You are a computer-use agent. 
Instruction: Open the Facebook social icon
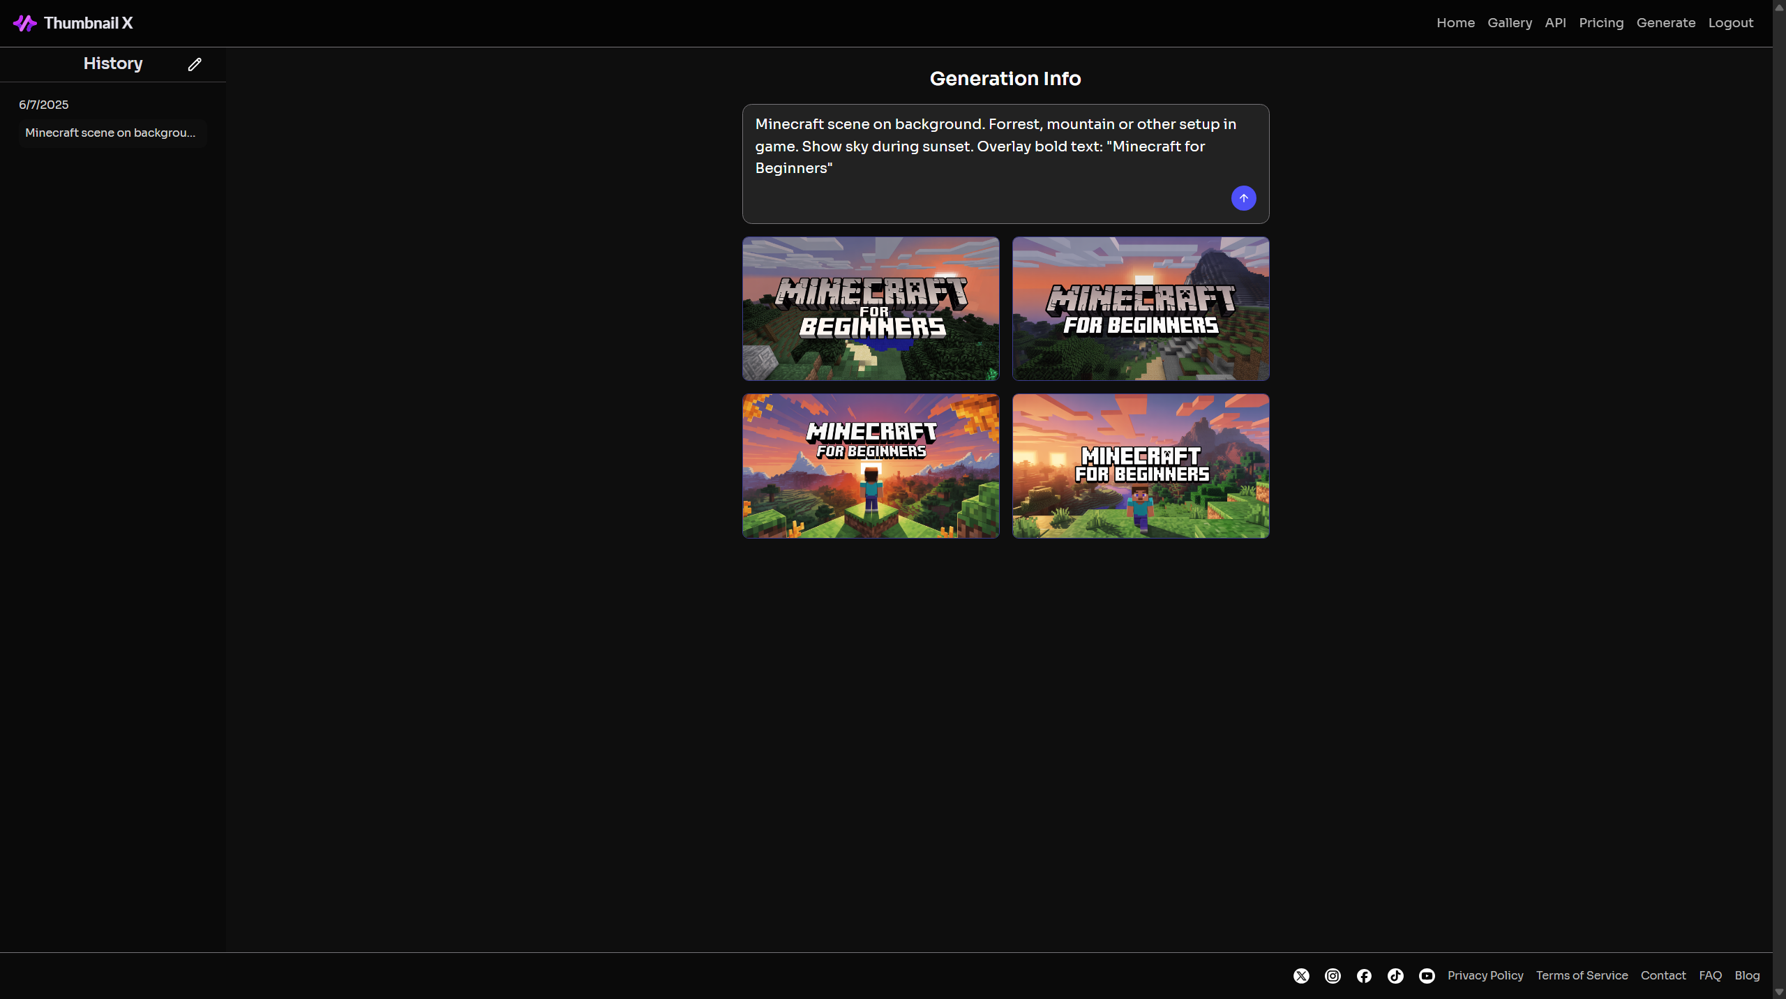pyautogui.click(x=1364, y=976)
